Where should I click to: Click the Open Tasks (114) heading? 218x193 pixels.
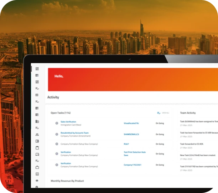(61, 113)
